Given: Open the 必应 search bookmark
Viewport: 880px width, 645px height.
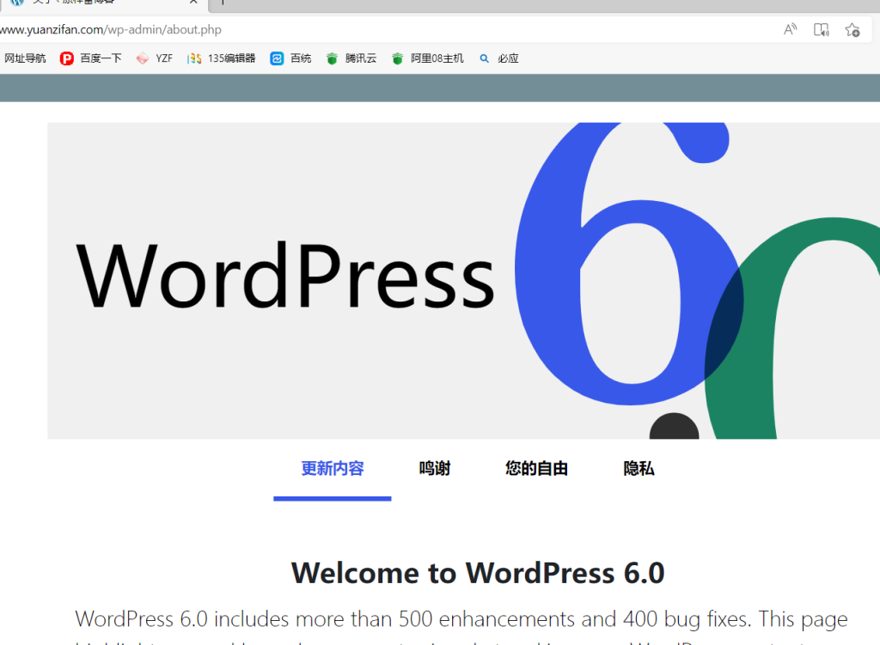Looking at the screenshot, I should coord(499,58).
